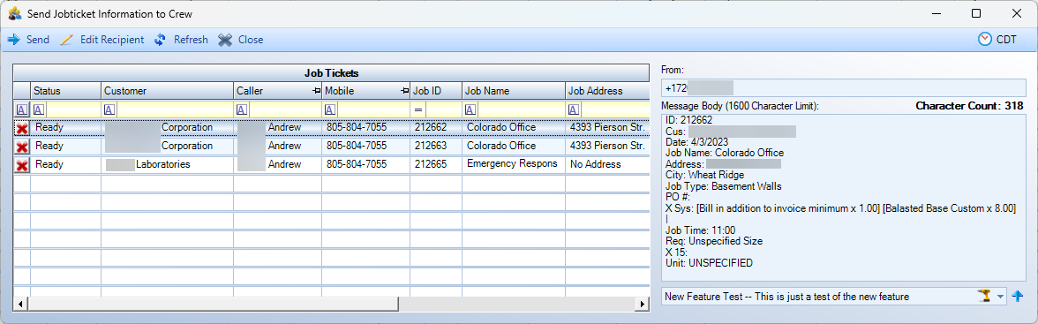This screenshot has width=1038, height=324.
Task: Click mobile number cell in job 212665 row
Action: pyautogui.click(x=365, y=164)
